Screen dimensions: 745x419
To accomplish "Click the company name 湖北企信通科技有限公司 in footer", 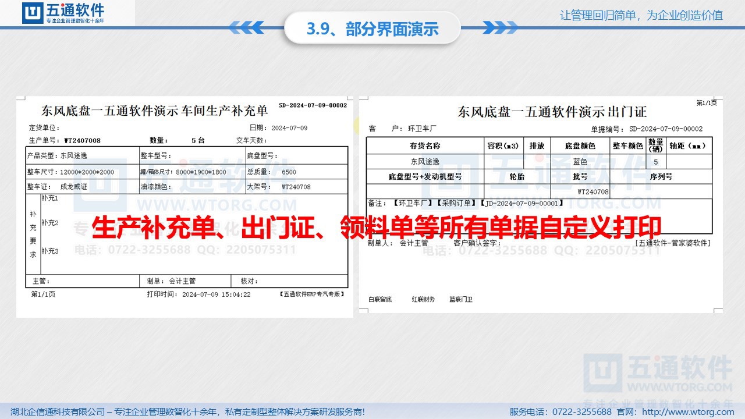I will [x=58, y=411].
